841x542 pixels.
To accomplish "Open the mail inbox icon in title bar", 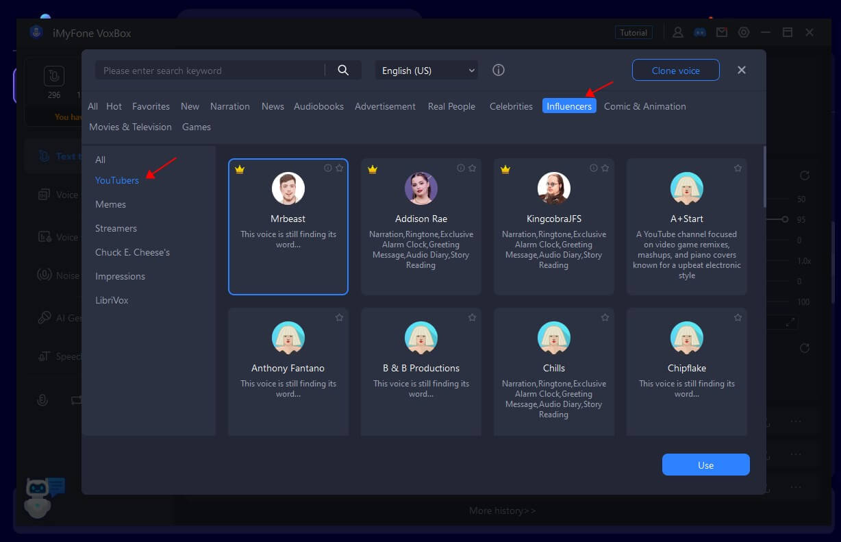I will coord(722,32).
